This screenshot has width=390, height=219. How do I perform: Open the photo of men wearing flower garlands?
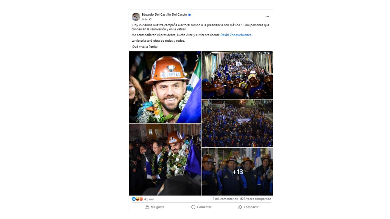[x=165, y=159]
